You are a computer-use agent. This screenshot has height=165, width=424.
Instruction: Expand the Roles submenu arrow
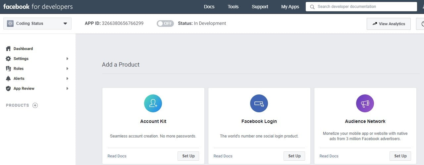(67, 69)
